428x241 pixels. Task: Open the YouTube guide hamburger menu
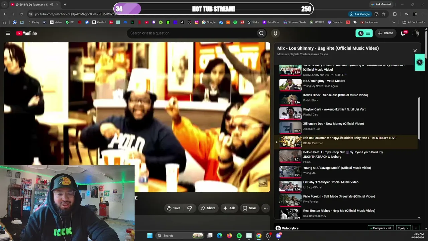point(8,33)
